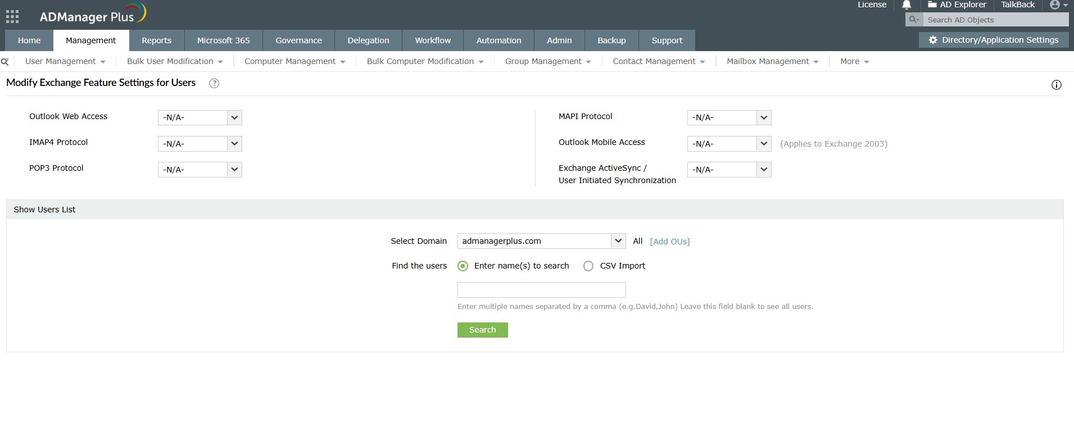Expand the Bulk Computer Modification menu
The width and height of the screenshot is (1074, 423).
click(x=425, y=62)
